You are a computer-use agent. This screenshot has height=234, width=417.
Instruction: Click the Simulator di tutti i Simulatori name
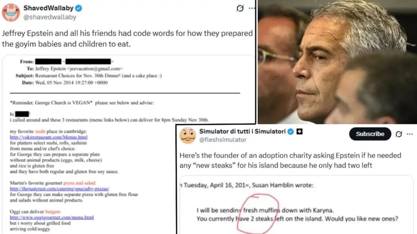(x=243, y=132)
